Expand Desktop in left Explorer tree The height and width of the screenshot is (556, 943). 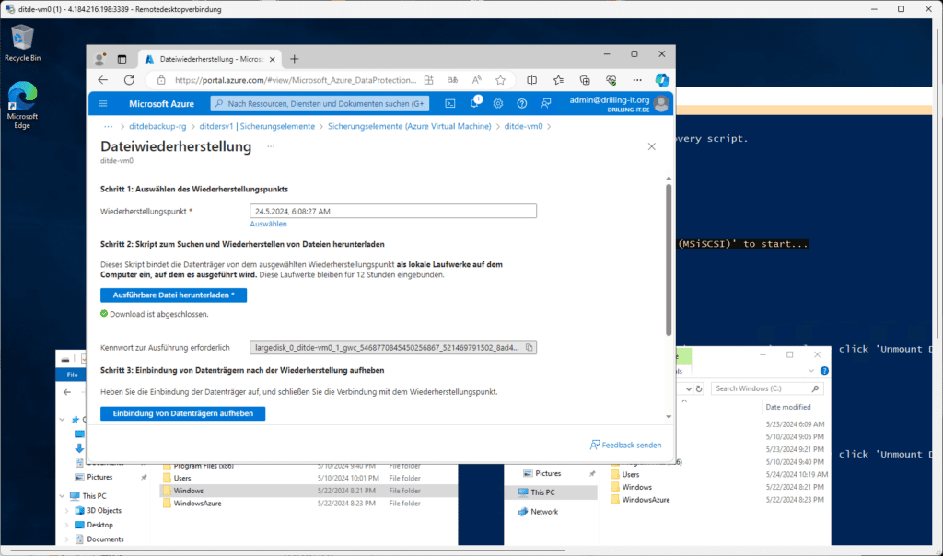coord(66,525)
